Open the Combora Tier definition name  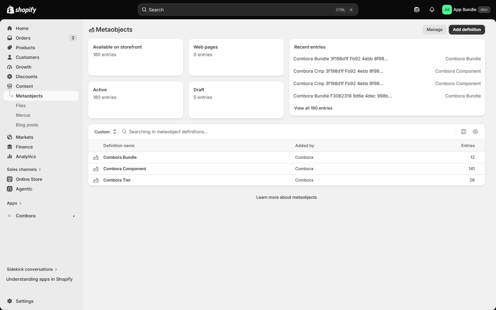coord(117,180)
